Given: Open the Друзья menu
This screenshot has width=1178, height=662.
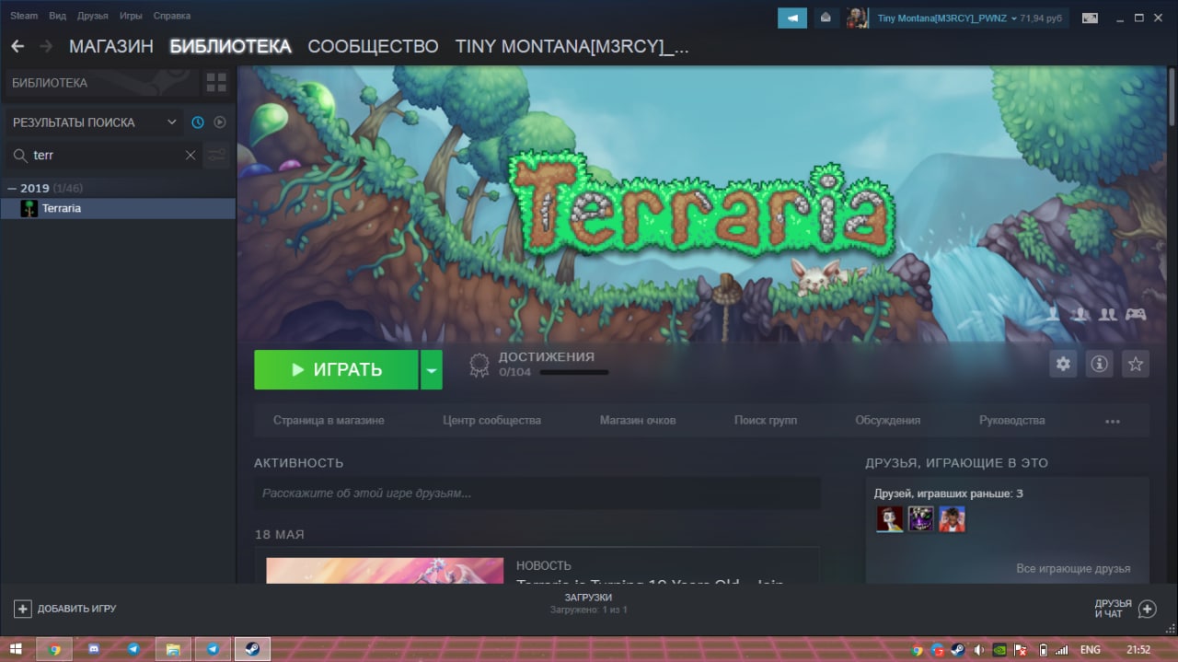Looking at the screenshot, I should pos(93,16).
